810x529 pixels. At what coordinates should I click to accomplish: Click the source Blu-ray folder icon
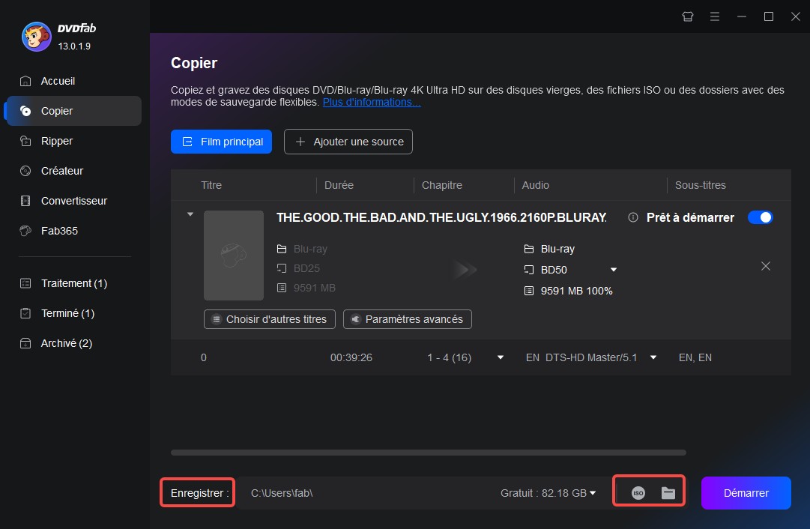click(x=282, y=249)
